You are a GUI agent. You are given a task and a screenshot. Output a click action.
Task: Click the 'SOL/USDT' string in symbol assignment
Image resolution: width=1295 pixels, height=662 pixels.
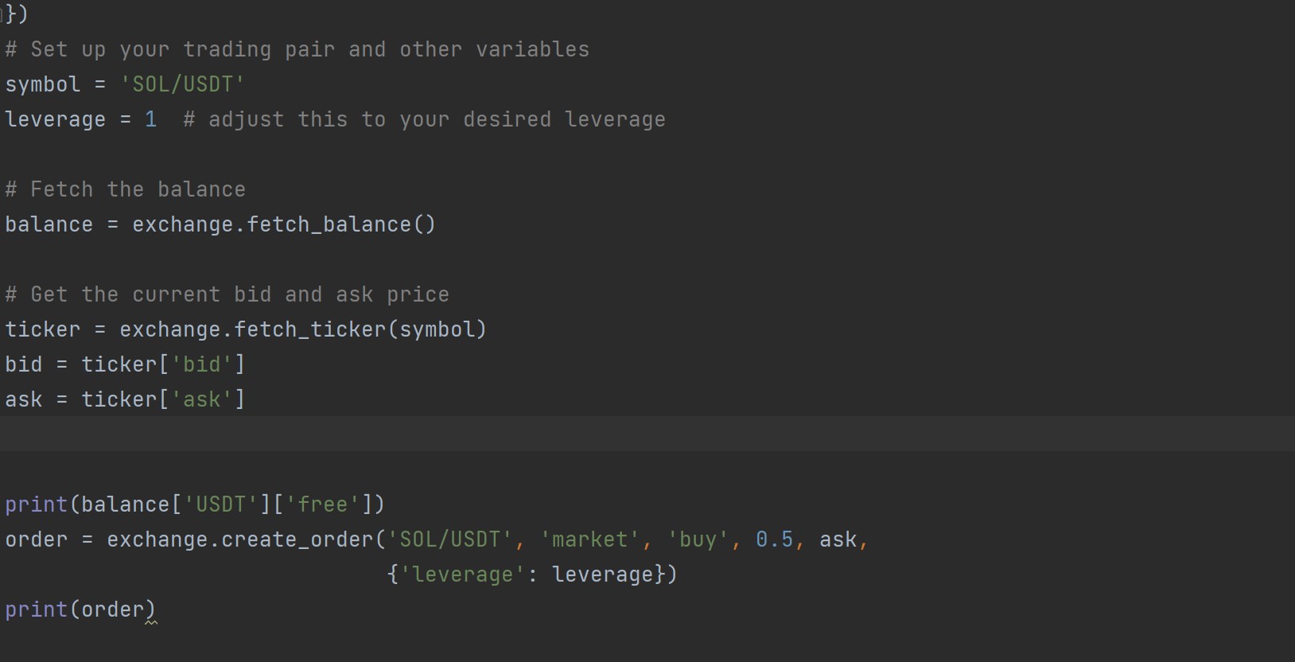click(x=182, y=84)
